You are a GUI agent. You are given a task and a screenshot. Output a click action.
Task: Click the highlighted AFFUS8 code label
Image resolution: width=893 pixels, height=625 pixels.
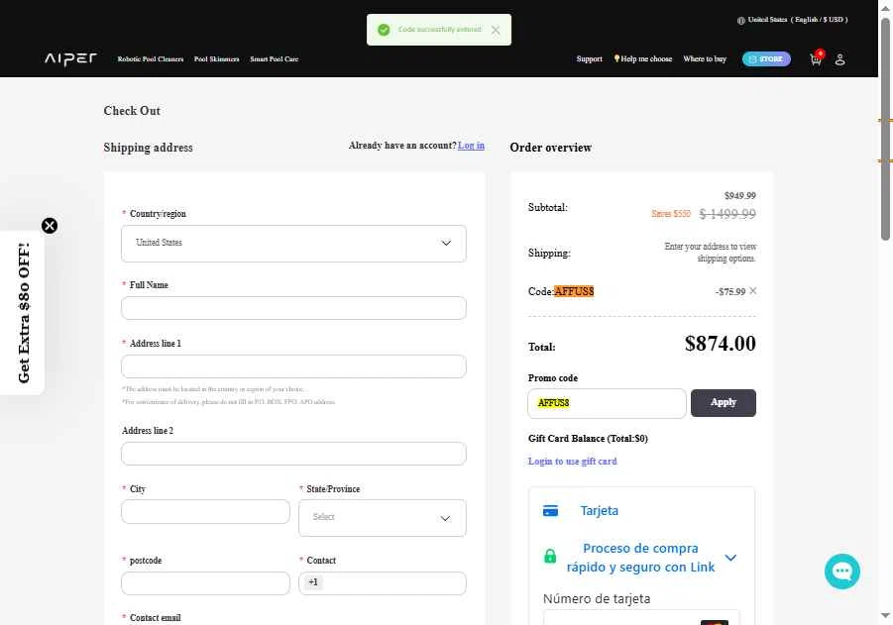574,291
